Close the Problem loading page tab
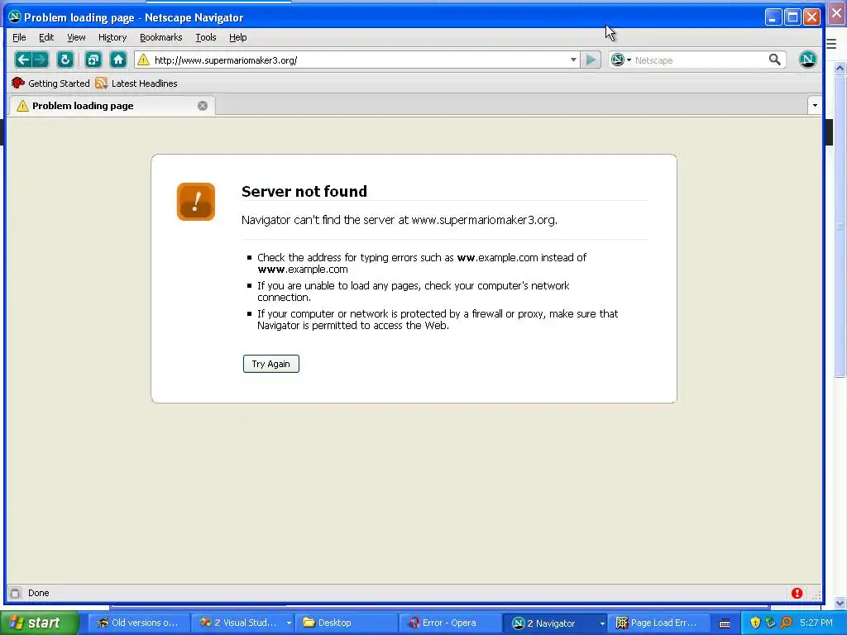847x635 pixels. coord(203,106)
